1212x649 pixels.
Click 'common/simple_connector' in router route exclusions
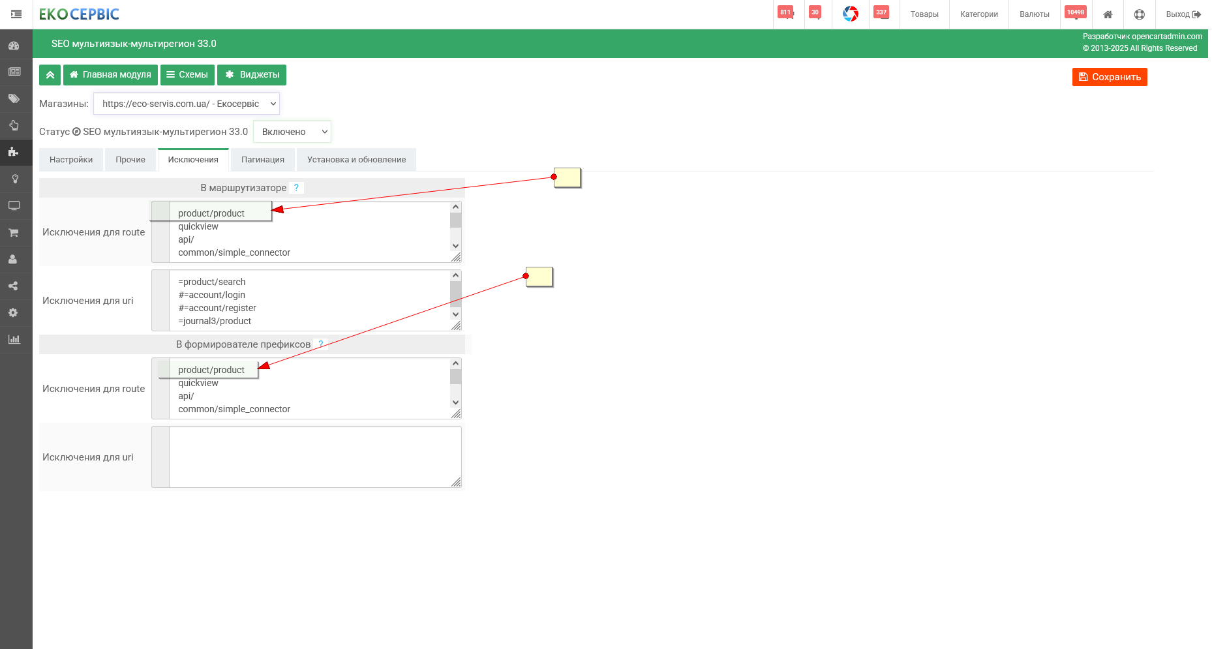[234, 252]
